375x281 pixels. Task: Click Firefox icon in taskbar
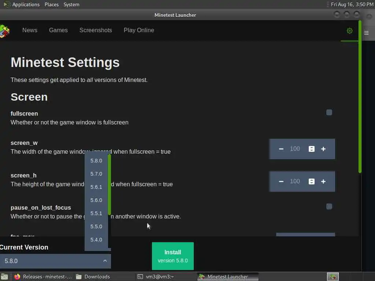click(x=17, y=277)
